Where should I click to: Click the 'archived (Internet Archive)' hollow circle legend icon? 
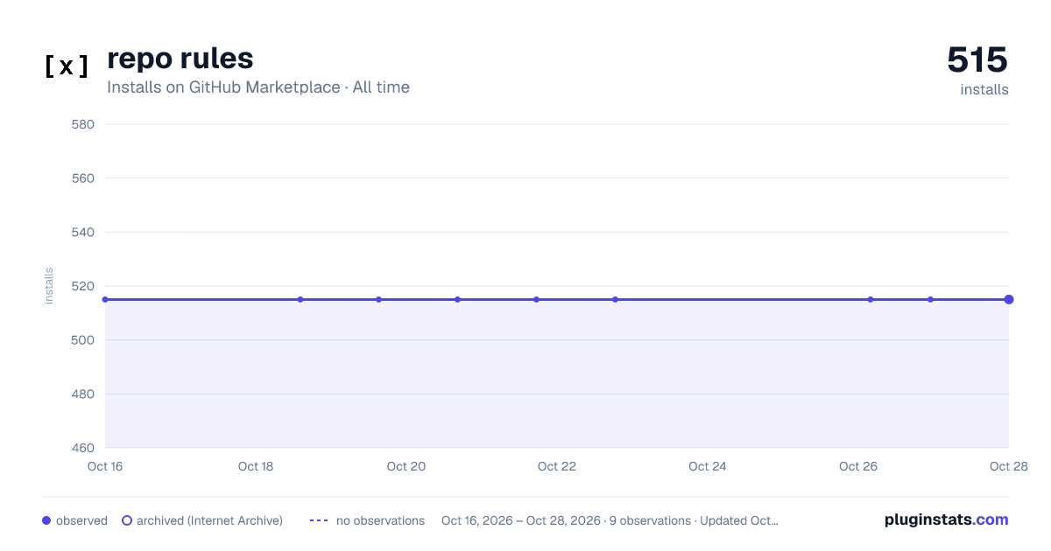(x=127, y=520)
